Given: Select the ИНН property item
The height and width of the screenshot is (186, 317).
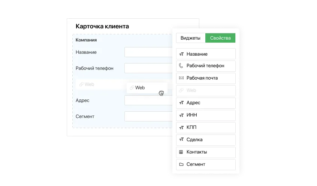Looking at the screenshot, I should coord(206,115).
